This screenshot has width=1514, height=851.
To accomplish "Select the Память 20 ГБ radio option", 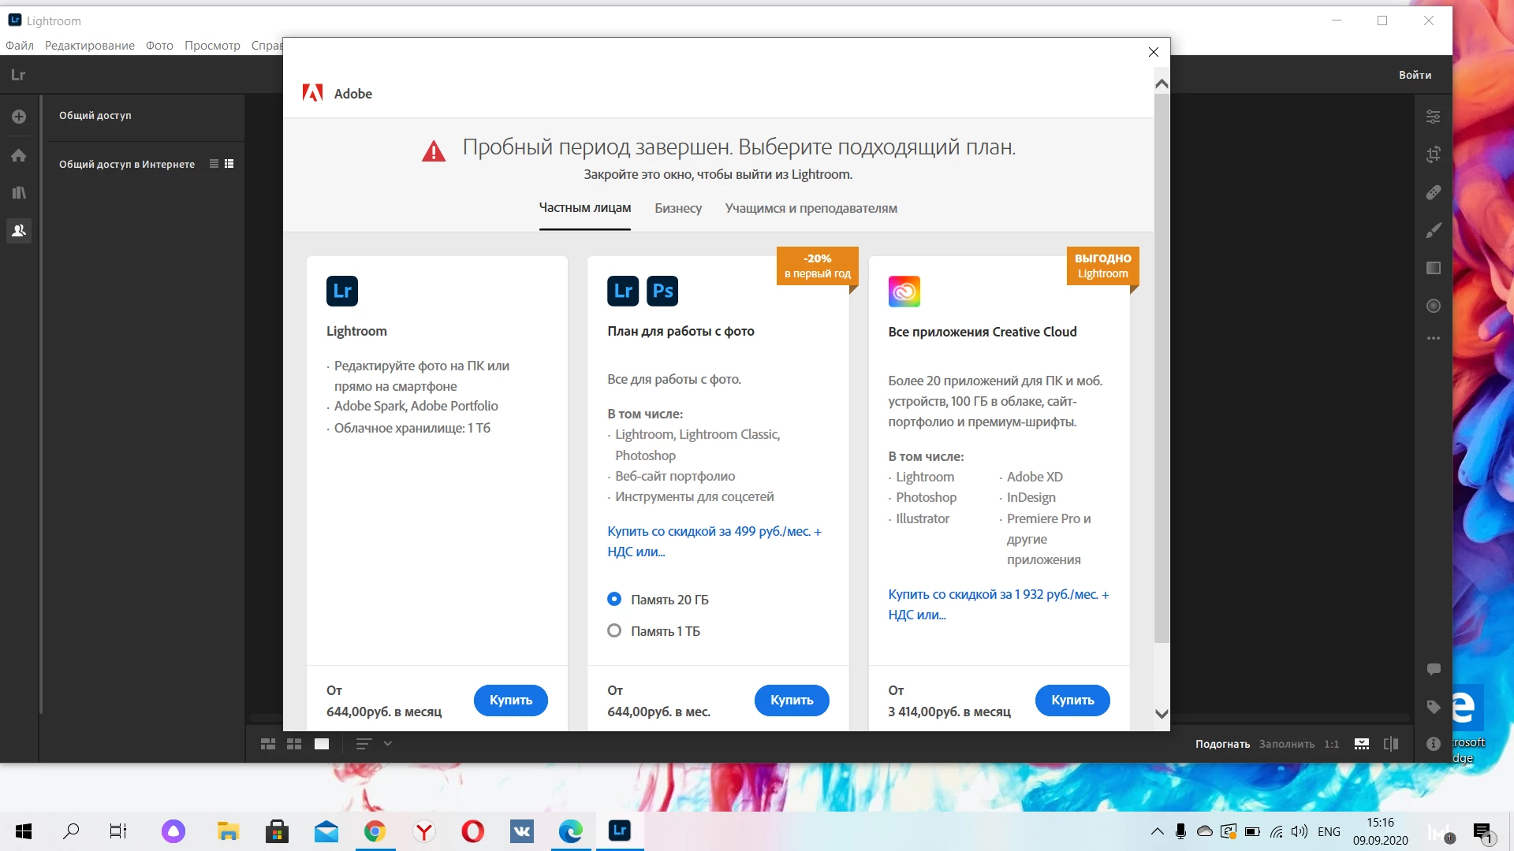I will point(614,599).
